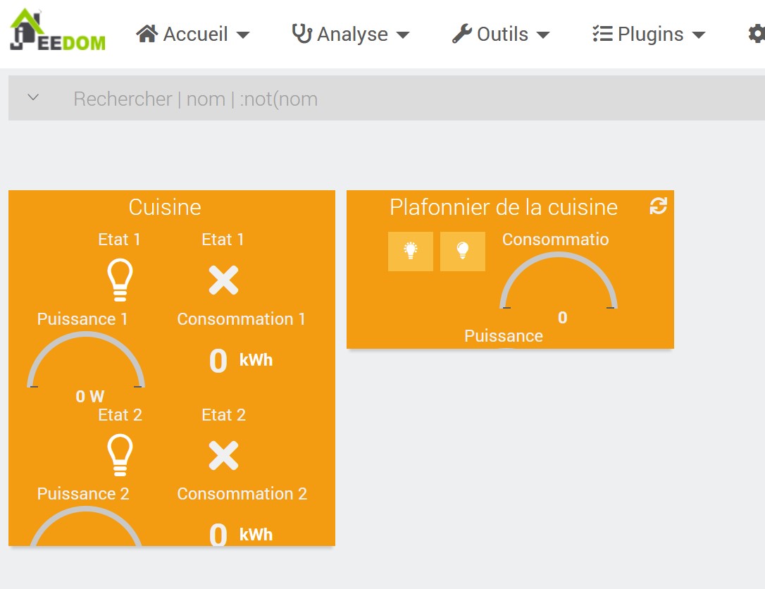
Task: Click the settings gear icon in navbar
Action: 756,34
